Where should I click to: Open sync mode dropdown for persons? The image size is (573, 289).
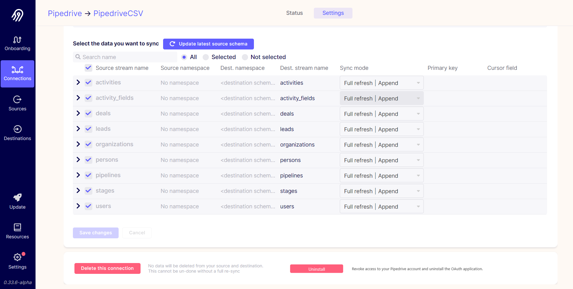point(381,160)
